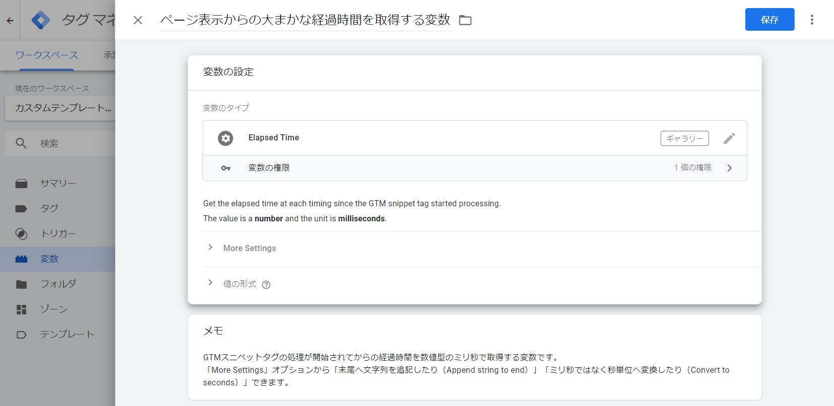834x406 pixels.
Task: Click the back arrow in header
Action: click(10, 21)
